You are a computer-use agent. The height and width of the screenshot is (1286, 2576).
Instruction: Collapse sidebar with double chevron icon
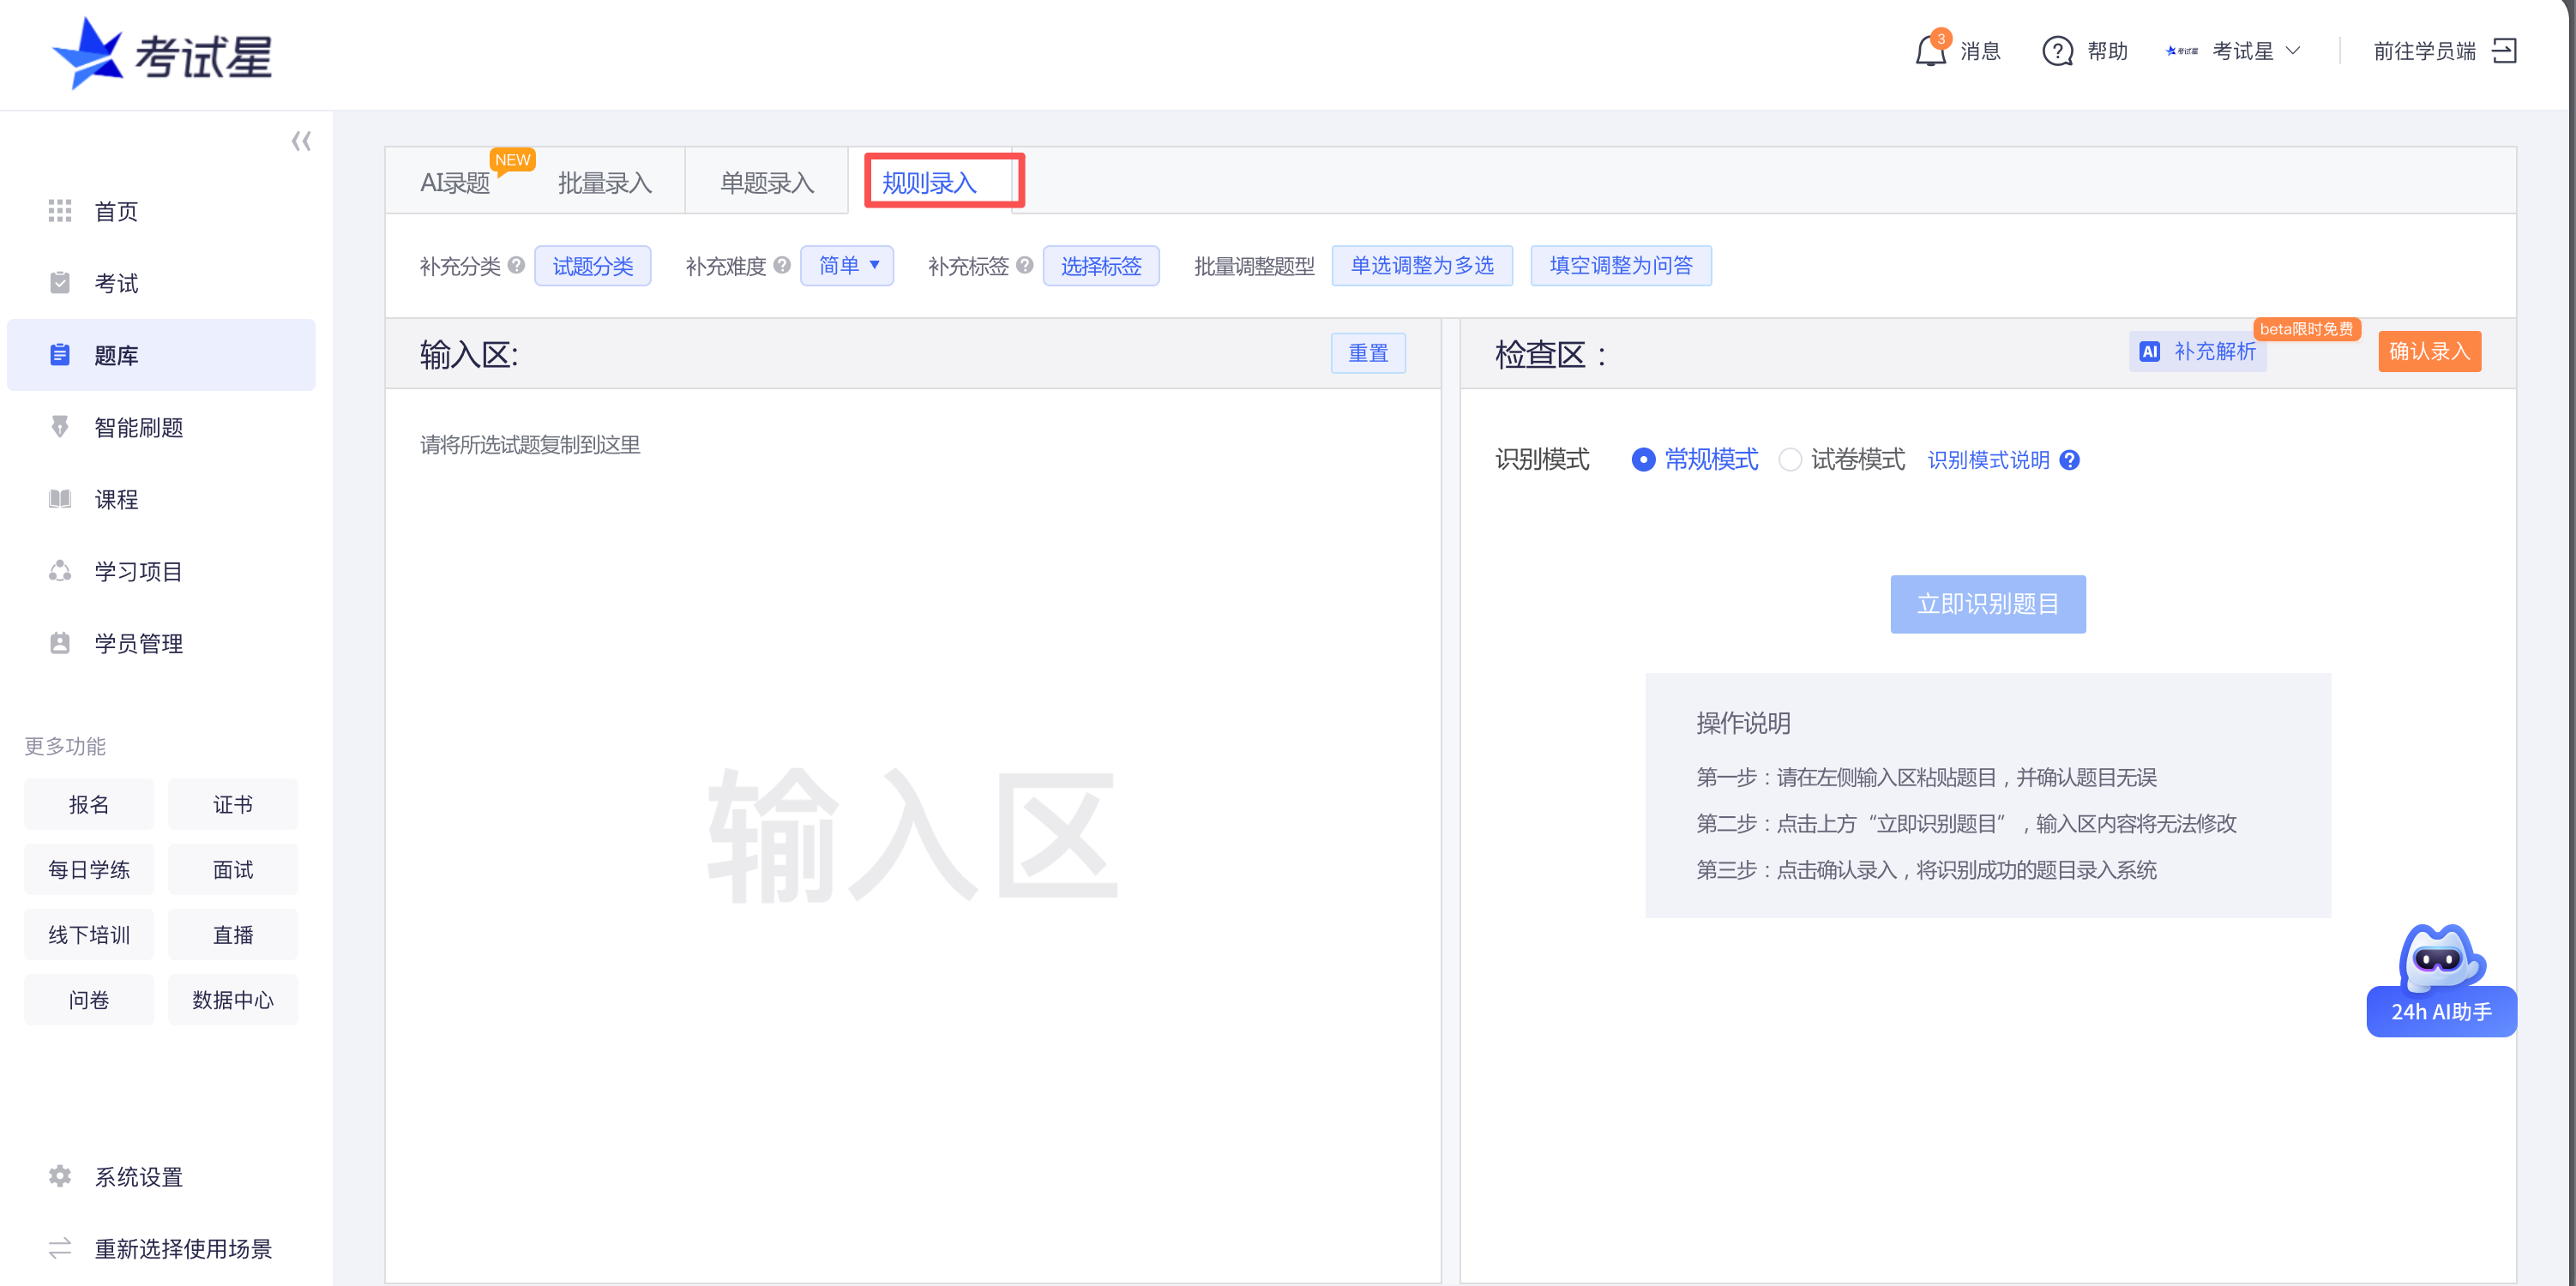tap(301, 141)
